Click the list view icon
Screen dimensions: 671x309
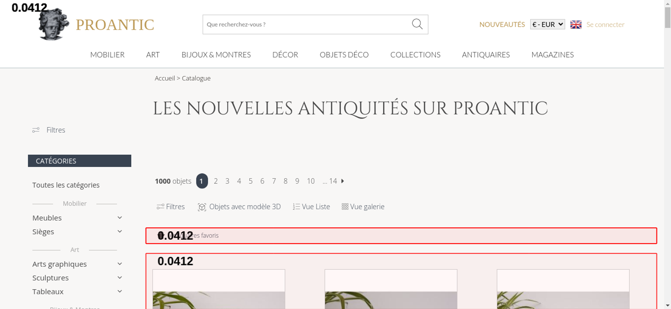click(296, 207)
